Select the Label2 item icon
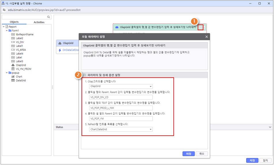Viewport: 274px width, 165px height. pyautogui.click(x=13, y=38)
